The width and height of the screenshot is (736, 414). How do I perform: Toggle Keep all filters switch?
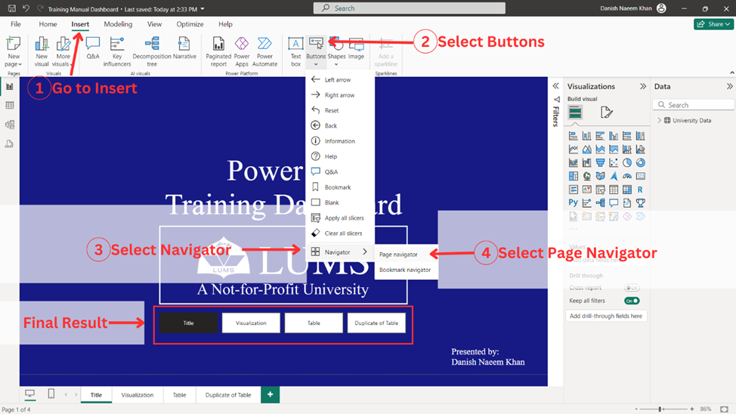[632, 301]
